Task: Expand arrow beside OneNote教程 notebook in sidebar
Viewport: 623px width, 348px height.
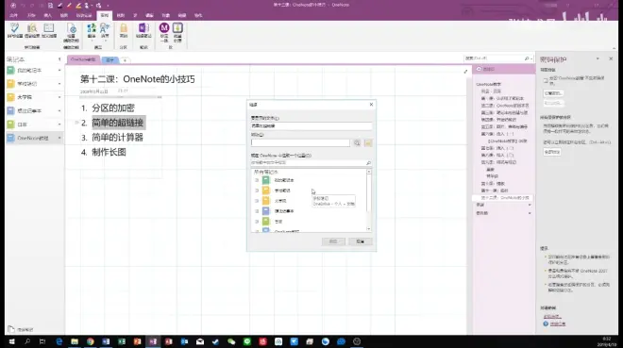Action: pyautogui.click(x=59, y=138)
